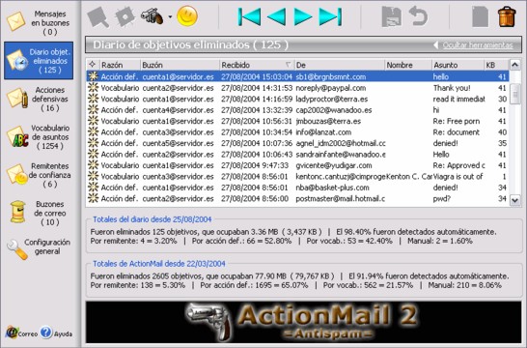Click list scrollbar up arrow
Screen dimensions: 527x348
click(x=514, y=65)
